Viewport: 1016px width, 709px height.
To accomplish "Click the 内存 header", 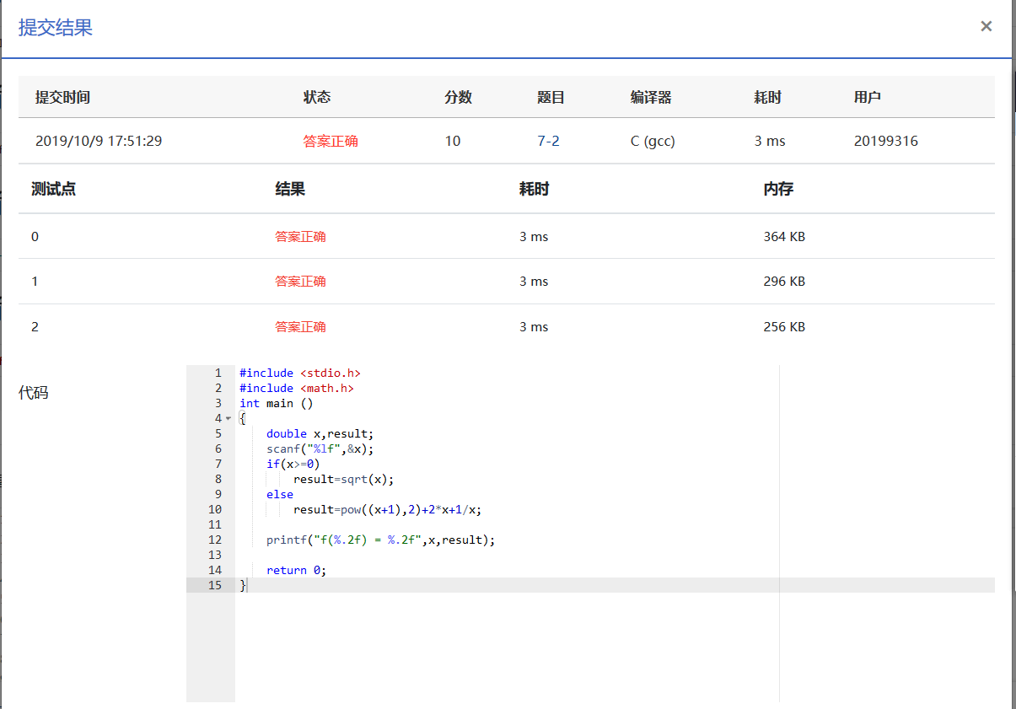I will pos(778,189).
